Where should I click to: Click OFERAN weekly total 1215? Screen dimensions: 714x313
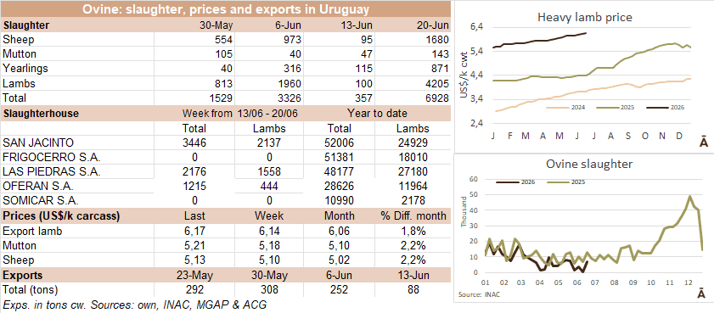pos(194,187)
